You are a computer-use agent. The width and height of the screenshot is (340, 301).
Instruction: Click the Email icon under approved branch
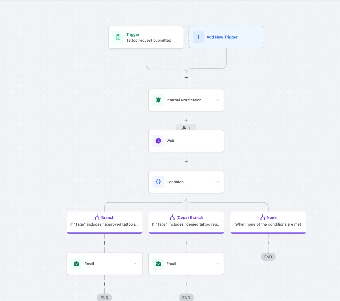click(76, 264)
